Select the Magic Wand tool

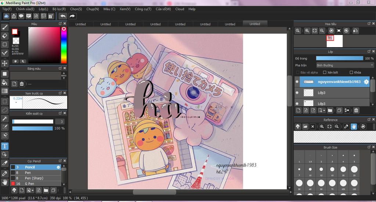coord(5,118)
